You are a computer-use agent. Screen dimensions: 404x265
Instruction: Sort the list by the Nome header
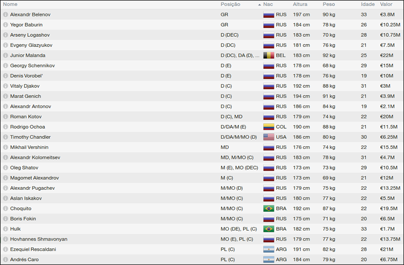(x=10, y=4)
